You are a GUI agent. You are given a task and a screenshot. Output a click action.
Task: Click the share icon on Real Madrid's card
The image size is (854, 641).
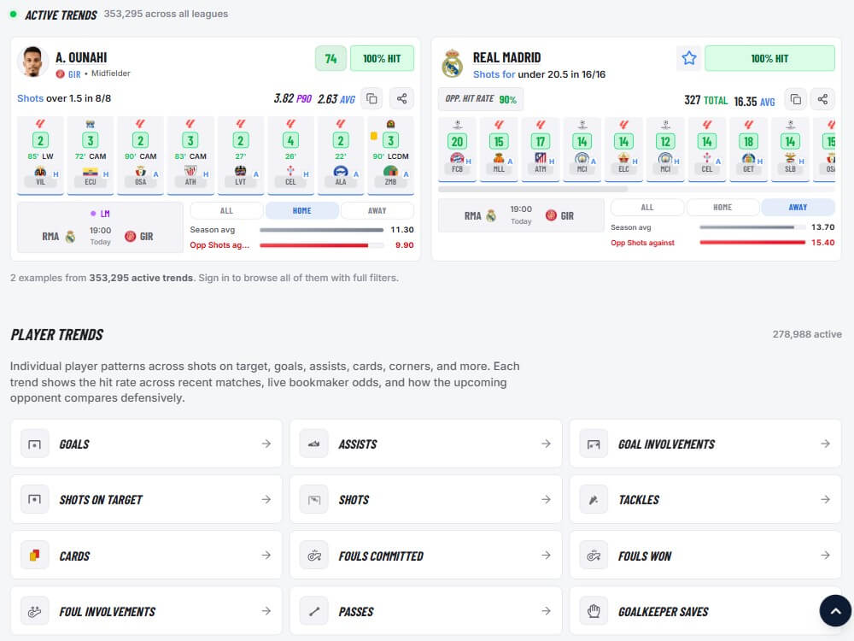click(822, 99)
